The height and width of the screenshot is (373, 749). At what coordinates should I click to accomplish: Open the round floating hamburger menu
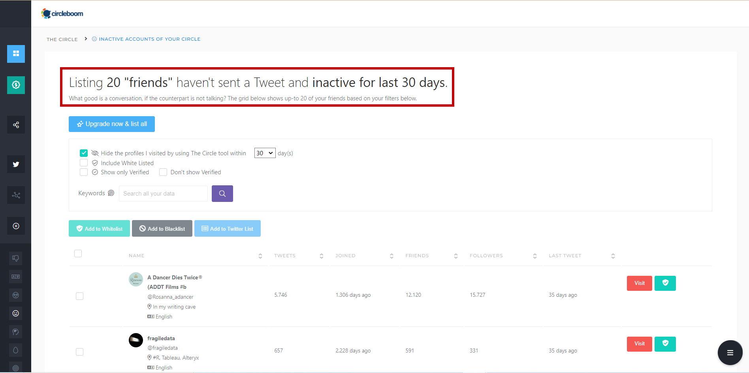coord(730,352)
